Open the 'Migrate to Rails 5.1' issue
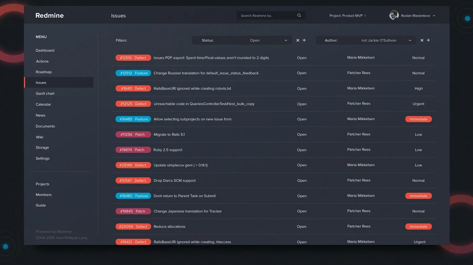This screenshot has width=473, height=265. (x=169, y=135)
